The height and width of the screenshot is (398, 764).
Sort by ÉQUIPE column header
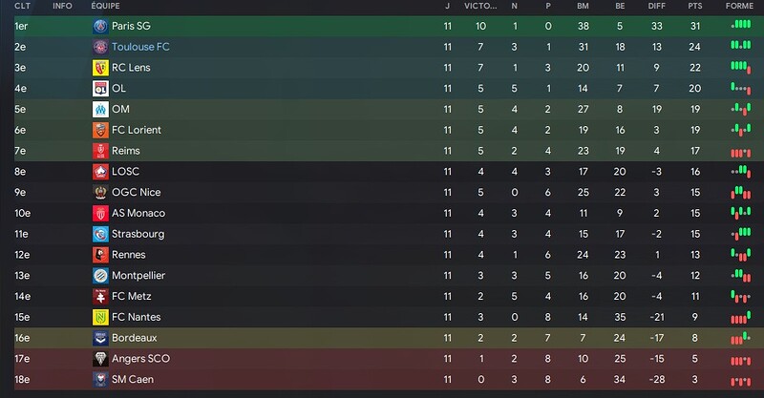pos(105,6)
